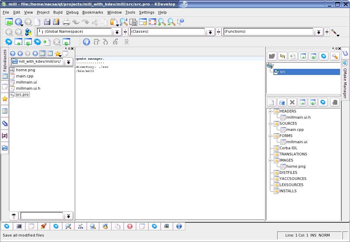
Task: Open the Global Namespace dropdown arrow
Action: tap(117, 32)
